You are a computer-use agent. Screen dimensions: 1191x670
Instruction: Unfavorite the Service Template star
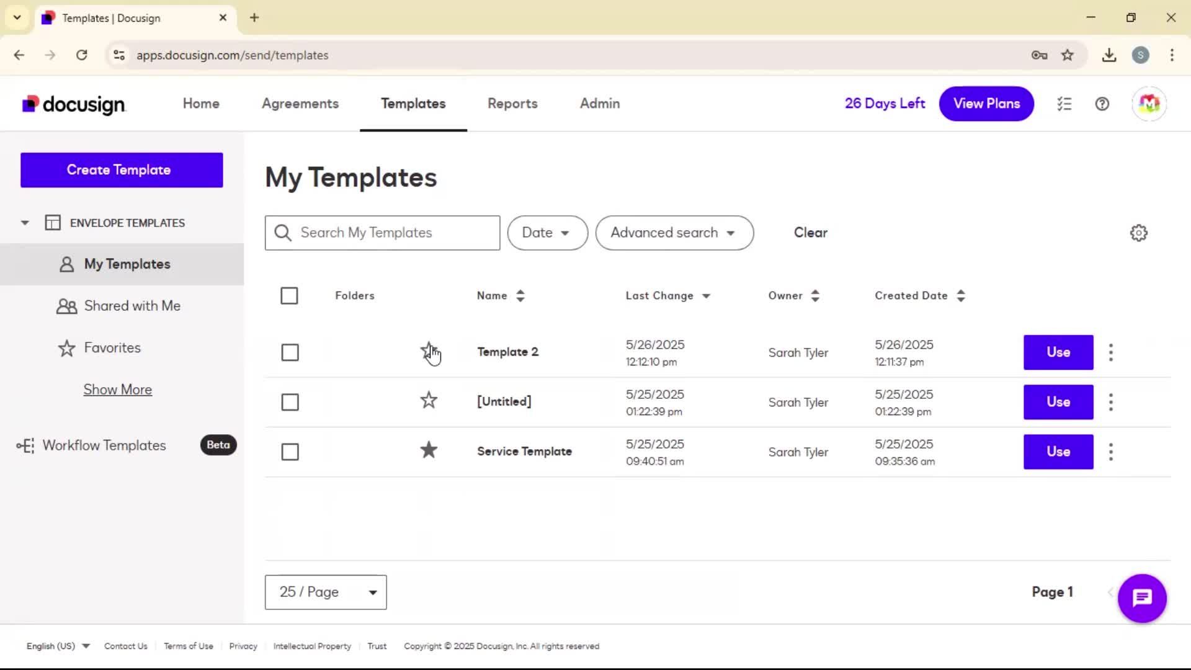click(429, 450)
